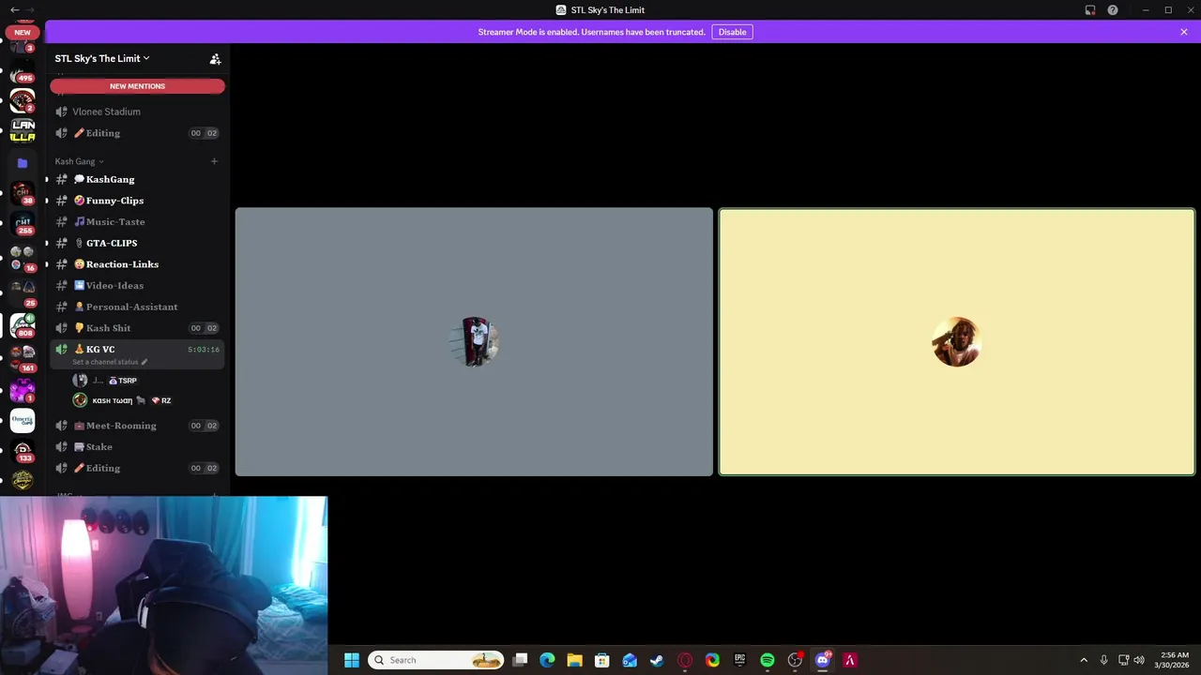This screenshot has height=675, width=1201.
Task: Select the Kash Twan user in KG VC
Action: (137, 400)
